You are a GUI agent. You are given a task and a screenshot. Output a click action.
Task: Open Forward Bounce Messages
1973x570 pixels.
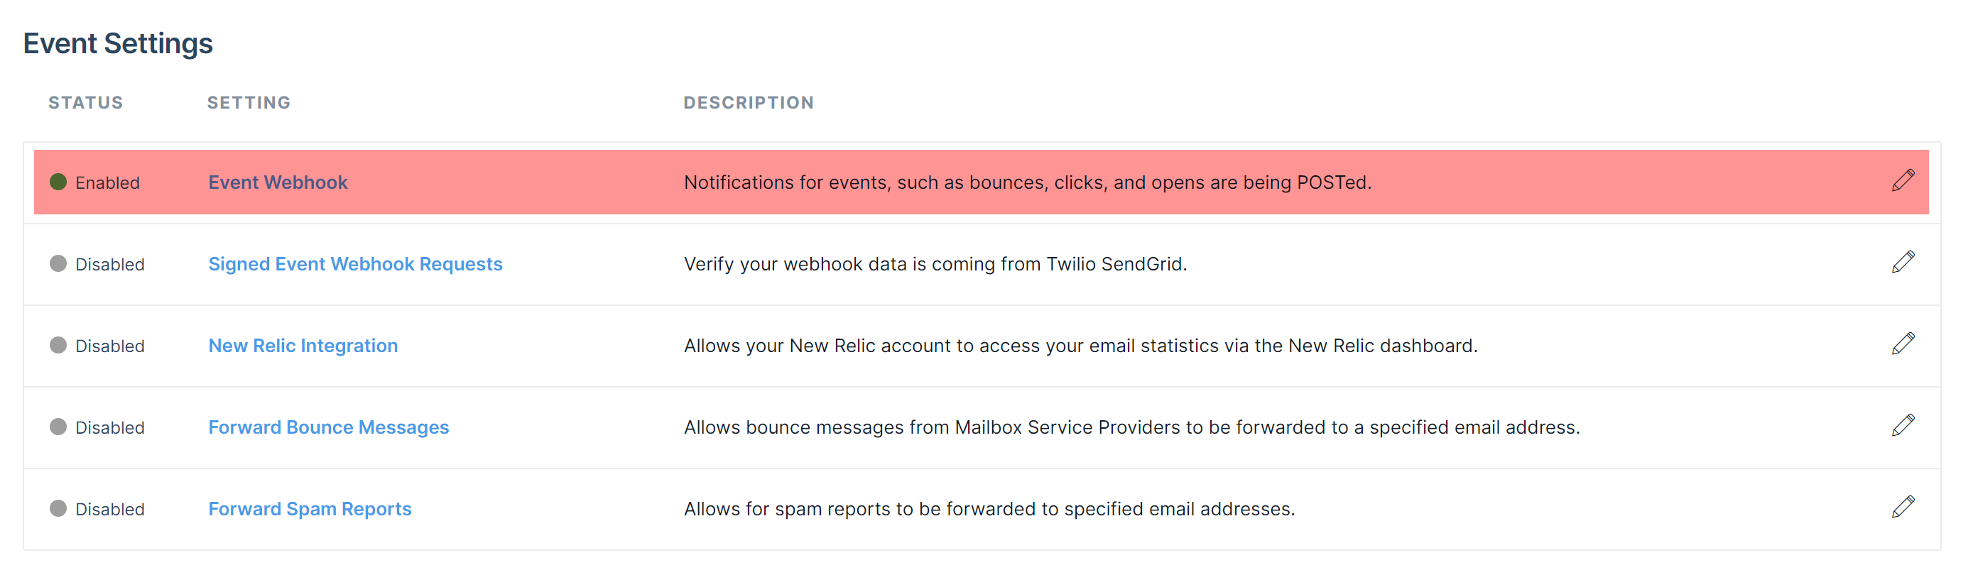[328, 427]
